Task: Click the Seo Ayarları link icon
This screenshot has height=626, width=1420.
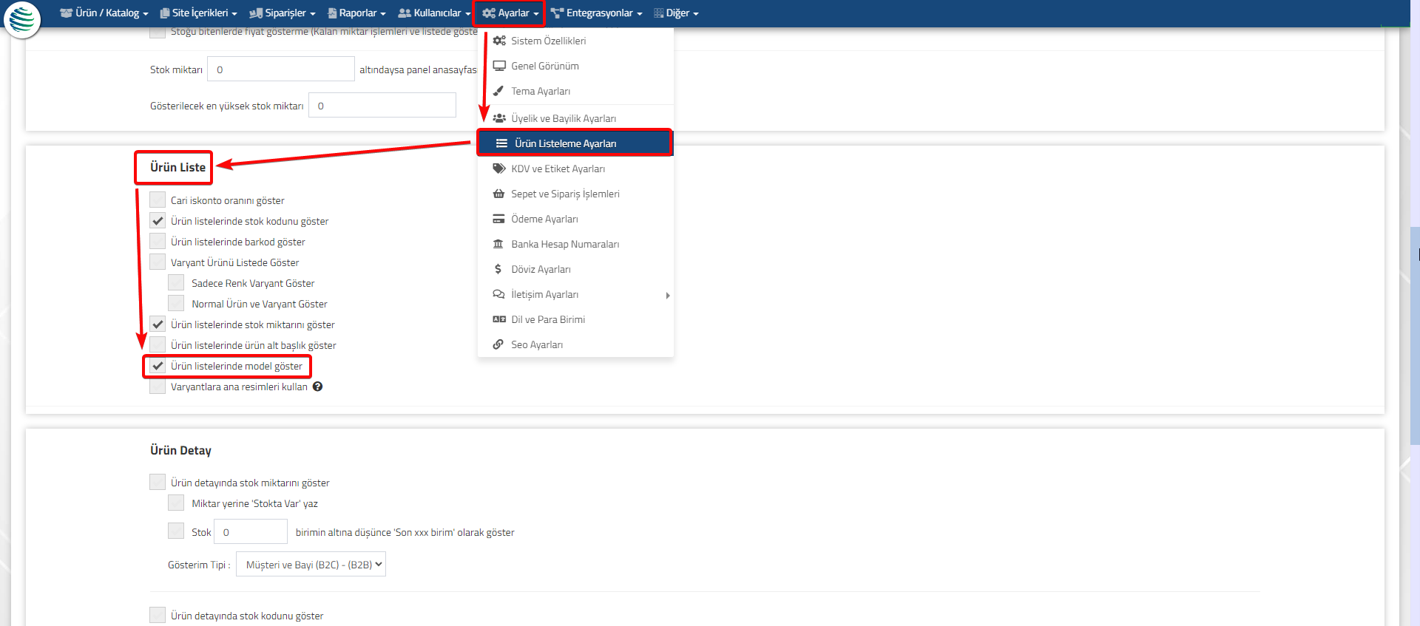Action: [498, 344]
